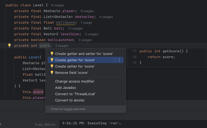Click '3 usages' hint beside levelSize
Screen dimensions: 207x128
(x=91, y=34)
